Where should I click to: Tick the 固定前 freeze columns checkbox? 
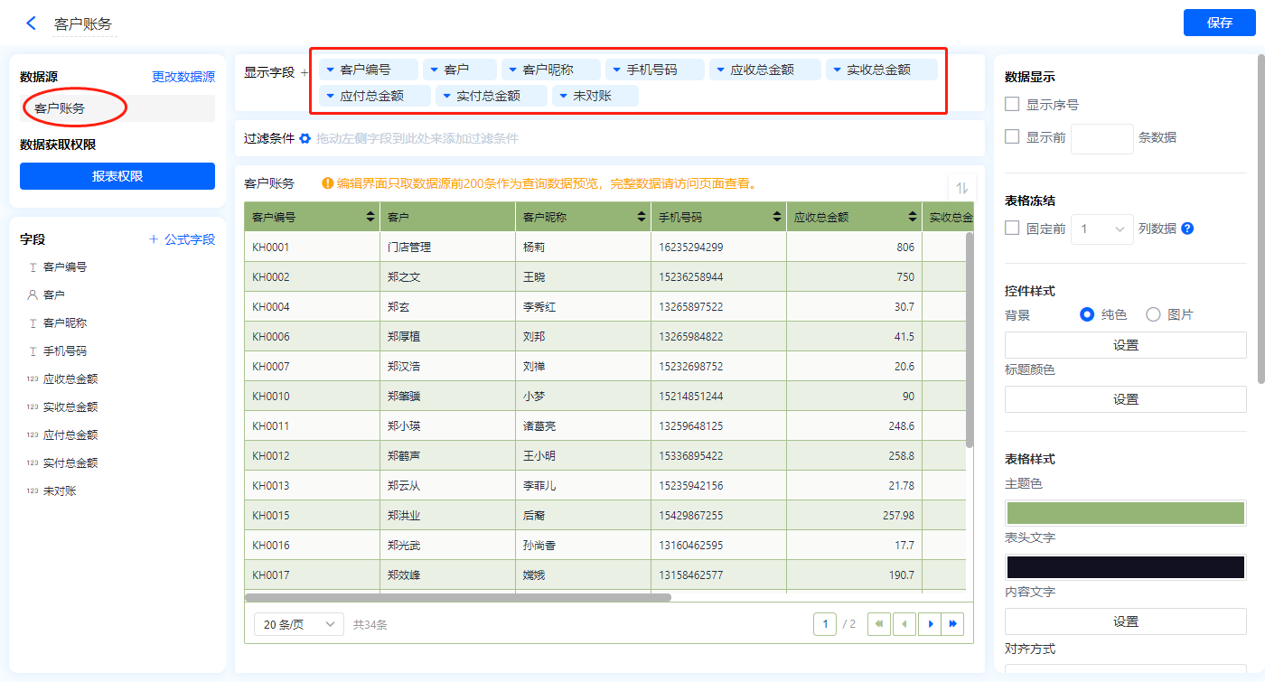click(1013, 229)
